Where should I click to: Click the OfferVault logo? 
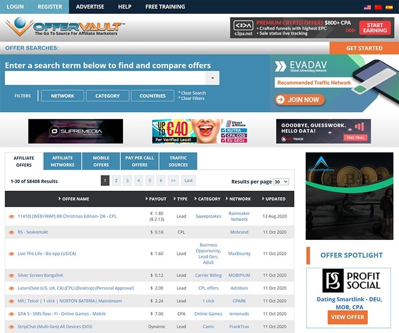(x=65, y=27)
